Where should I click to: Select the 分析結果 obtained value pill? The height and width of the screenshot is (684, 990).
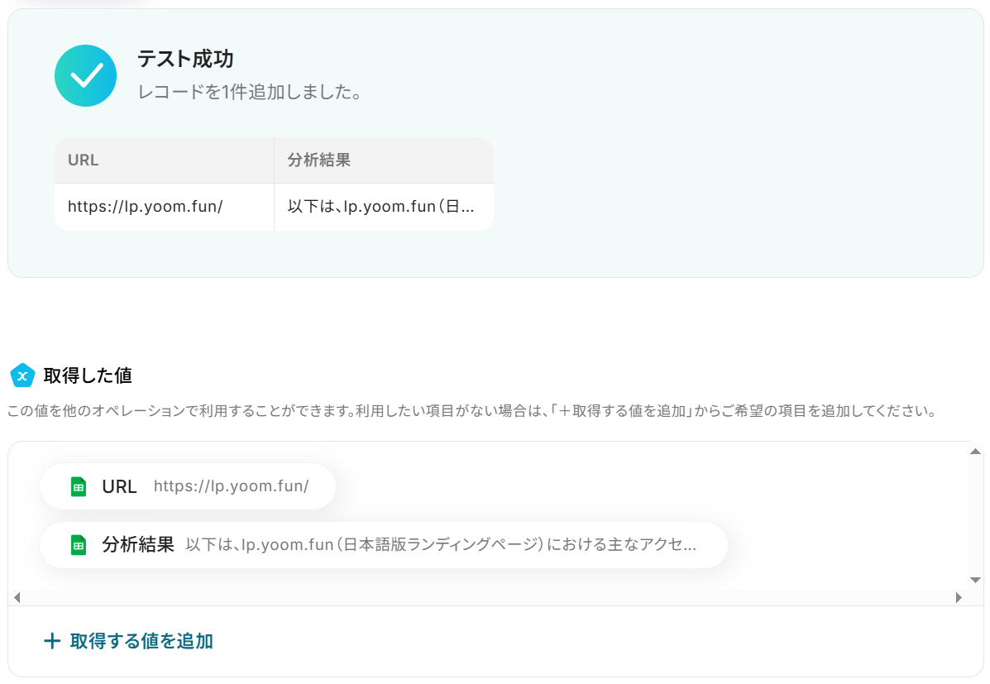coord(384,544)
